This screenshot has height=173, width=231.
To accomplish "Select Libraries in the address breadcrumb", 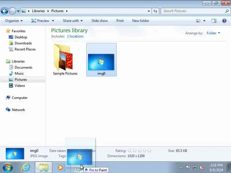I will [x=38, y=11].
